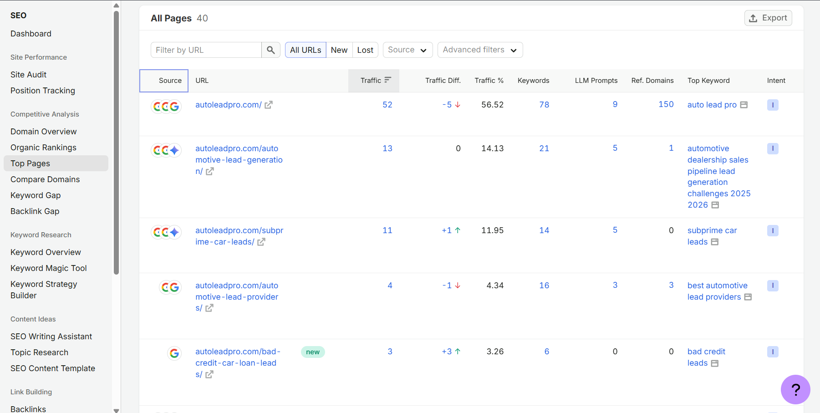Open external link icon for automotive-lead-providers URL
The image size is (820, 413).
pyautogui.click(x=209, y=308)
